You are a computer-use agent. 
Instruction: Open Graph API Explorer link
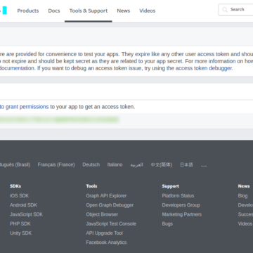[106, 195]
